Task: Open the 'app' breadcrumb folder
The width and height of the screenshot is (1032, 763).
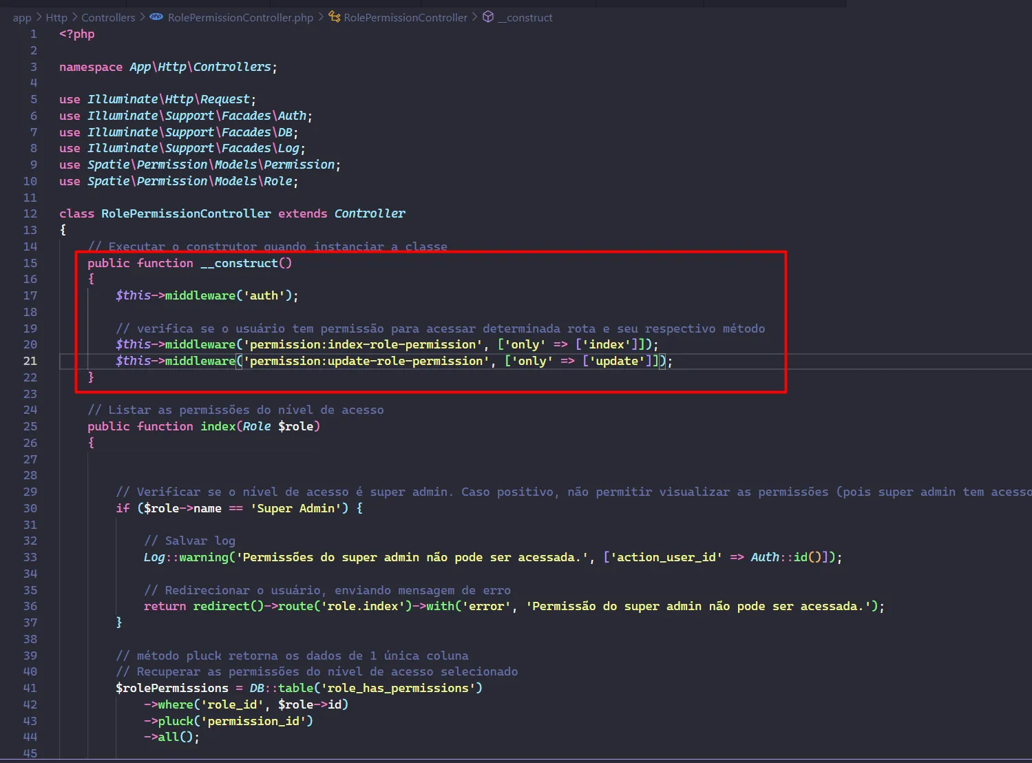Action: click(22, 18)
